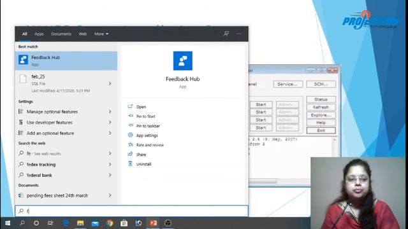Open Task View from the taskbar

(x=50, y=223)
